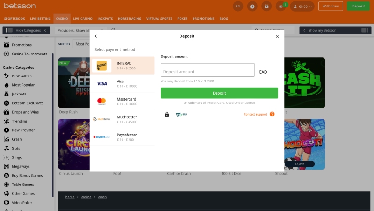
Task: Click the Other Games icon
Action: pos(7,193)
